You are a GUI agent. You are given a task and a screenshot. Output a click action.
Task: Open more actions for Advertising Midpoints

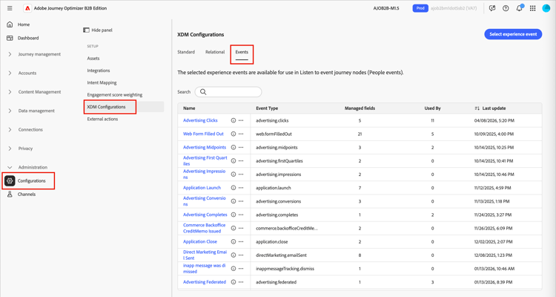pos(241,148)
